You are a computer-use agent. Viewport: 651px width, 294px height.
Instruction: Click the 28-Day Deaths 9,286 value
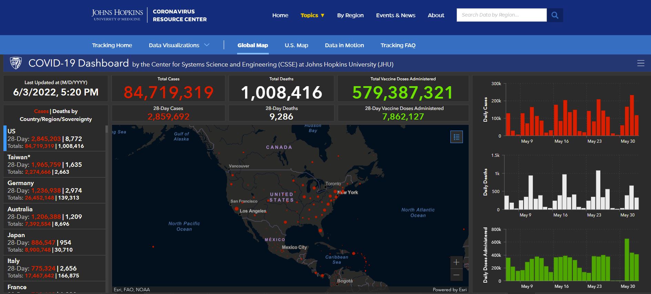click(x=281, y=116)
